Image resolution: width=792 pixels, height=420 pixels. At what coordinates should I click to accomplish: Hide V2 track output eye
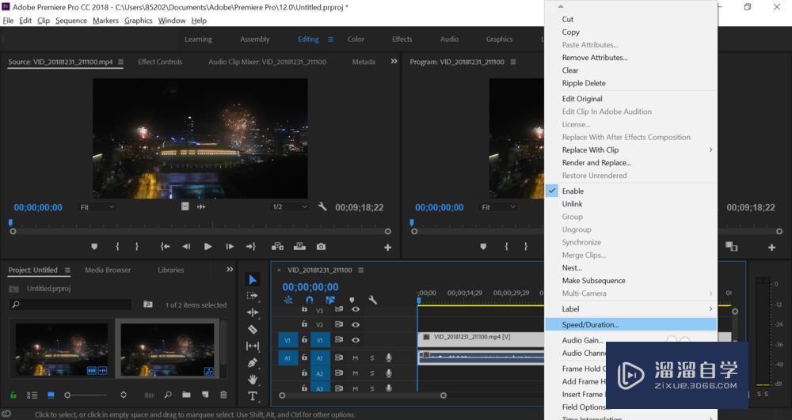click(356, 325)
